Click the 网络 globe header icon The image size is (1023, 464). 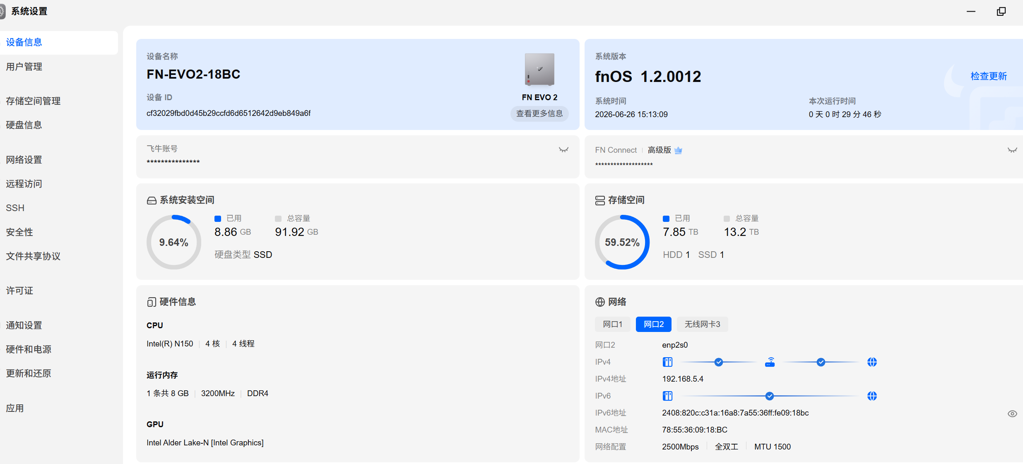coord(600,302)
